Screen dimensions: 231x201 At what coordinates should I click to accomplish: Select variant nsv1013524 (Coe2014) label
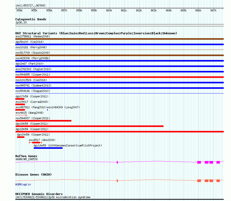tap(31, 80)
